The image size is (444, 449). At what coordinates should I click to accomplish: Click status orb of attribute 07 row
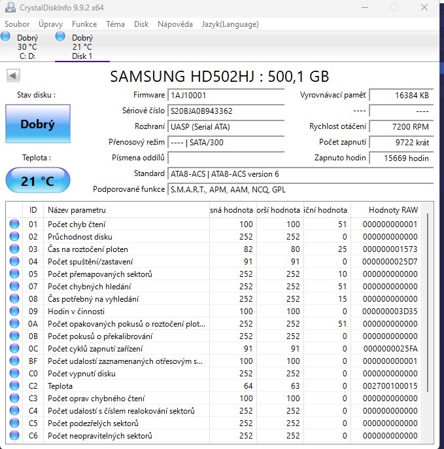coord(14,286)
